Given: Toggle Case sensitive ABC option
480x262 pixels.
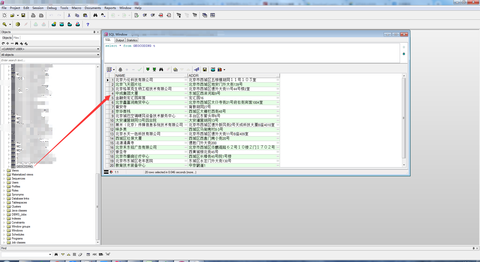Looking at the screenshot, I should tap(95, 254).
